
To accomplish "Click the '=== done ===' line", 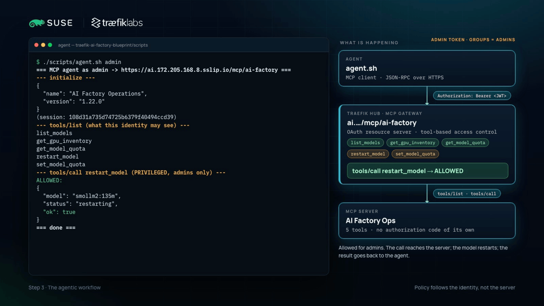I will (x=56, y=228).
